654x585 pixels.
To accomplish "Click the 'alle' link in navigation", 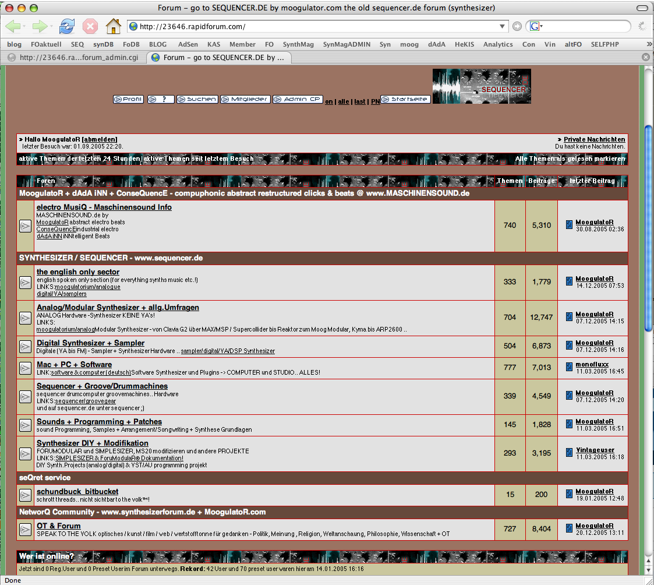I will coord(344,101).
